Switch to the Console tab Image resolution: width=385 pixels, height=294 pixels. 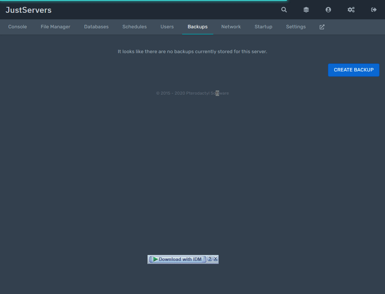click(x=17, y=27)
